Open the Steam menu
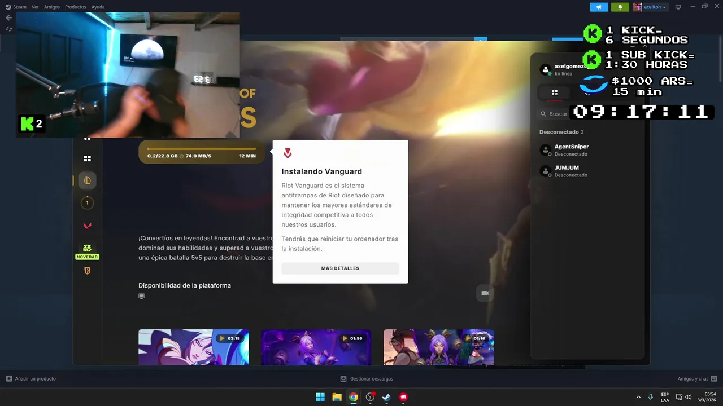The width and height of the screenshot is (723, 406). coord(16,7)
